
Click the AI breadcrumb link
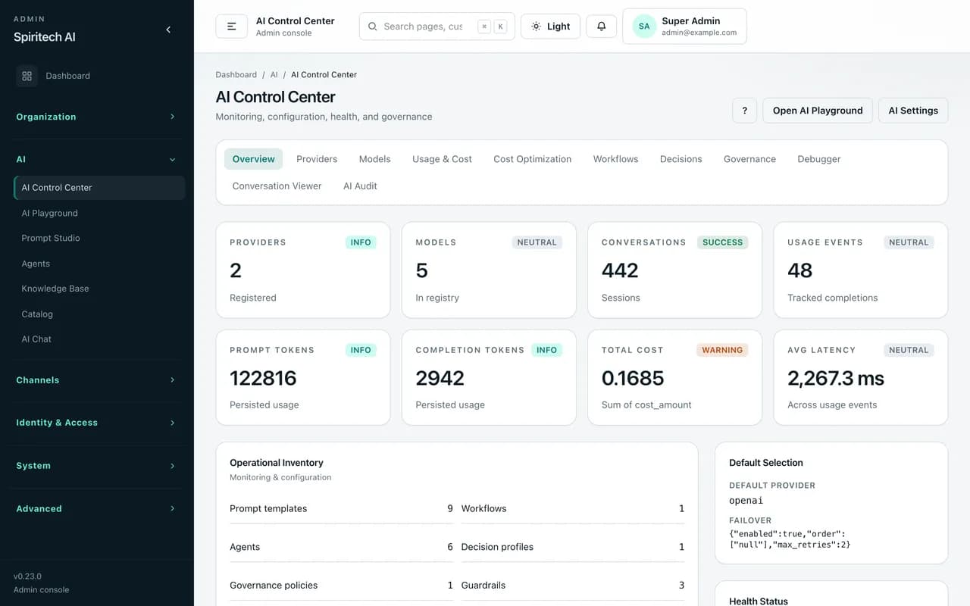click(274, 75)
